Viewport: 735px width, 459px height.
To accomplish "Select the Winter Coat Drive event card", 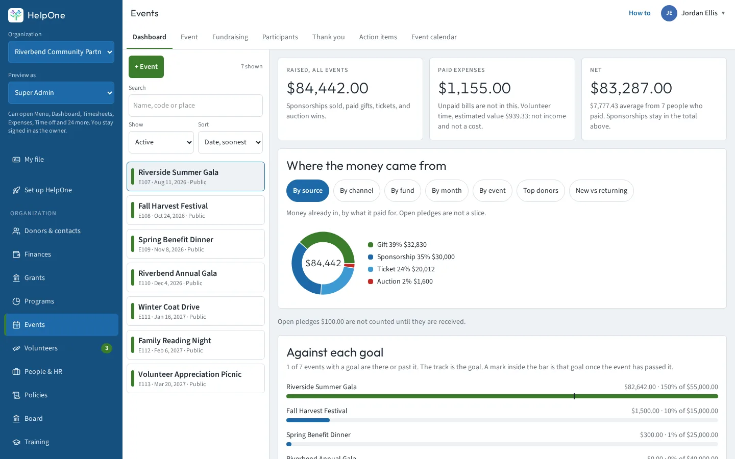I will pyautogui.click(x=195, y=311).
